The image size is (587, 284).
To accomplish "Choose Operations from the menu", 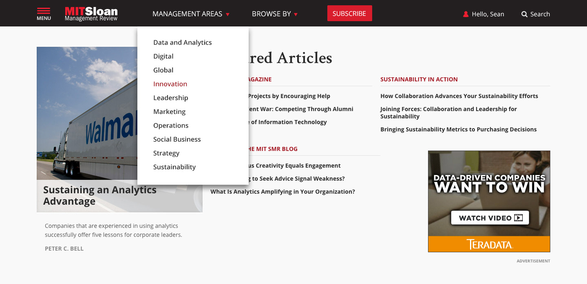I will tap(171, 125).
